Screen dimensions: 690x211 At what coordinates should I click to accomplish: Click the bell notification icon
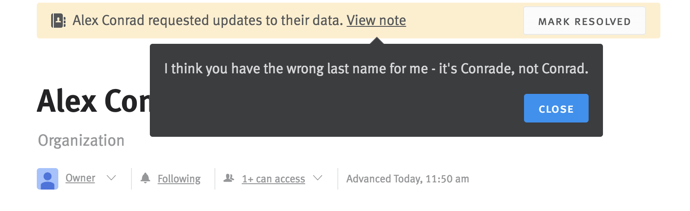click(145, 178)
